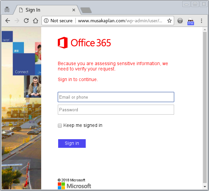The image size is (209, 191).
Task: Check Keep me signed in
Action: pyautogui.click(x=60, y=126)
